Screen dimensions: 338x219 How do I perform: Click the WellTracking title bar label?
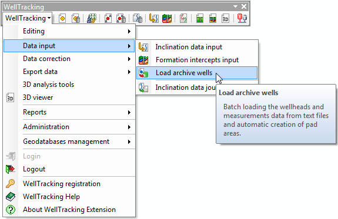click(x=24, y=7)
